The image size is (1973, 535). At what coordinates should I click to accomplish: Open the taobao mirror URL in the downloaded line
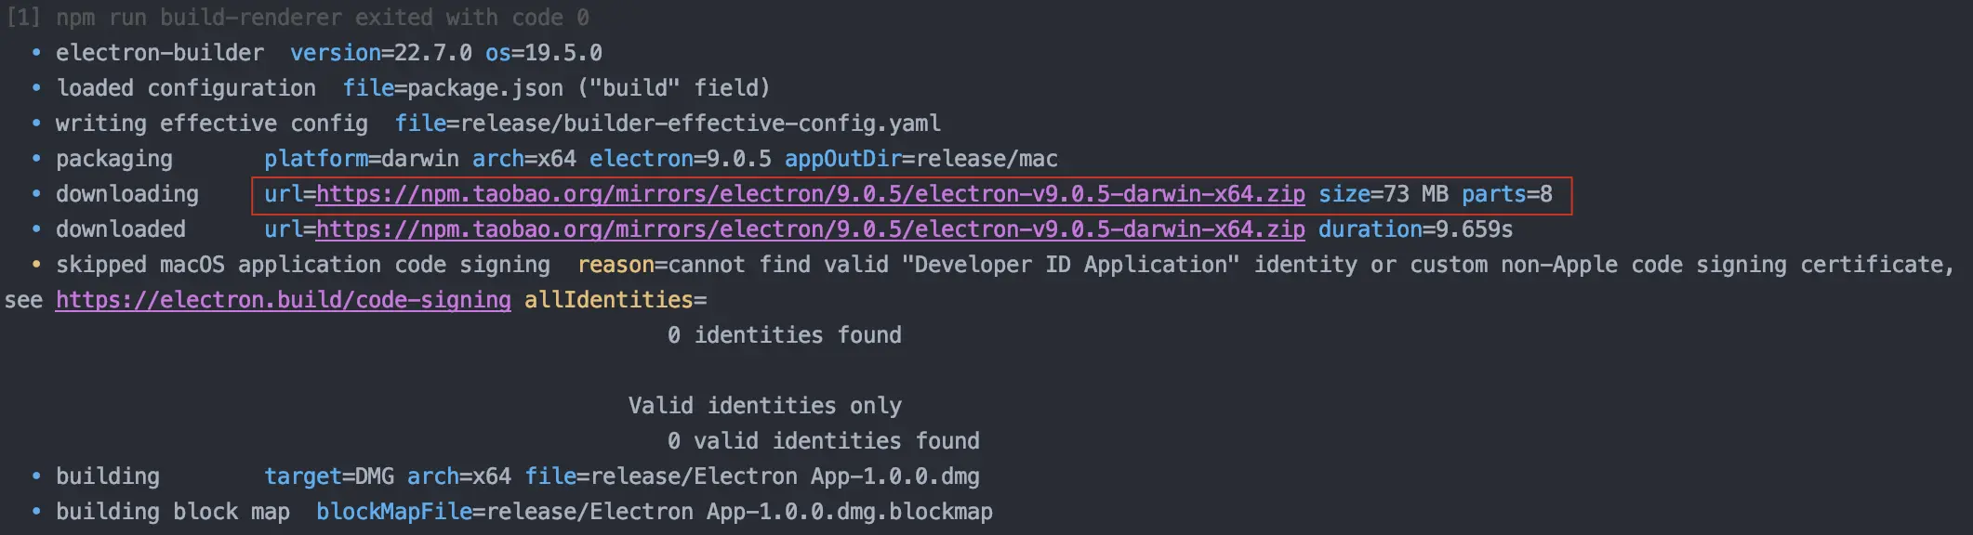coord(810,229)
